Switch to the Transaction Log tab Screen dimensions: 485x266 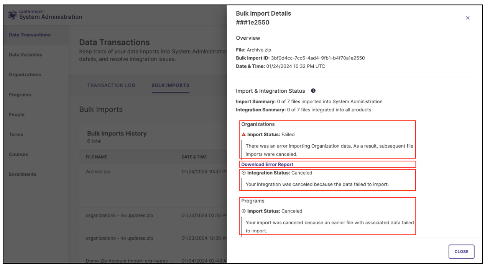click(x=111, y=85)
